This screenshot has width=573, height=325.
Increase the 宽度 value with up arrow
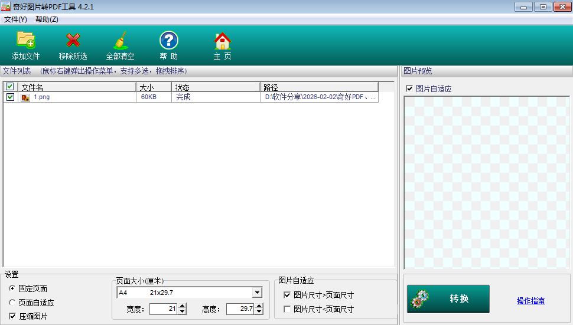(182, 306)
